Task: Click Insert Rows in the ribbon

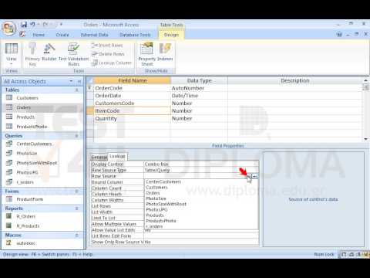Action: [107, 46]
